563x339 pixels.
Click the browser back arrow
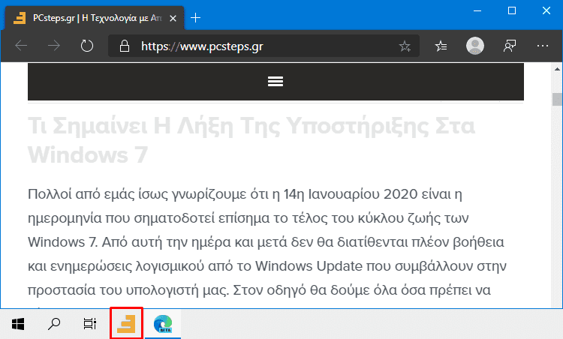coord(21,46)
